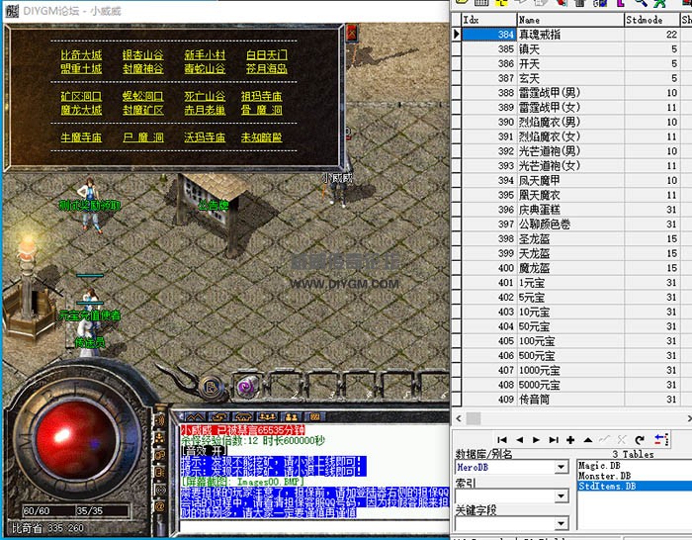Viewport: 692px width, 540px height.
Task: Select the third chat channel filter icon
Action: coord(243,416)
